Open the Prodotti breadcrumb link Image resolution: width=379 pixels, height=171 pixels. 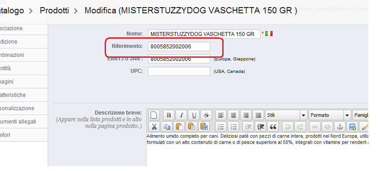pyautogui.click(x=54, y=11)
